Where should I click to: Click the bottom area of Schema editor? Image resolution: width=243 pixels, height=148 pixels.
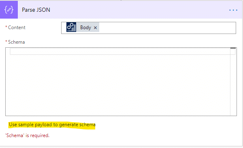point(118,111)
